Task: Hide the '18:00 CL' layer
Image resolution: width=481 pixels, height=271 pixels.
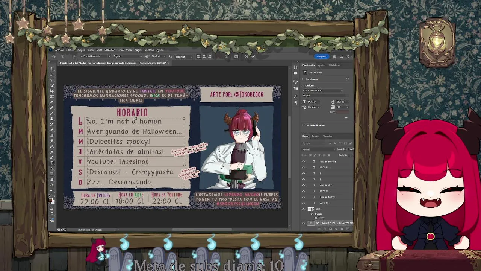Action: [304, 191]
